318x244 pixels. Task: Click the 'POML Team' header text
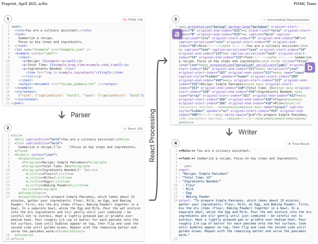coord(305,4)
